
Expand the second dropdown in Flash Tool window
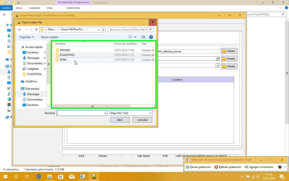click(x=217, y=59)
